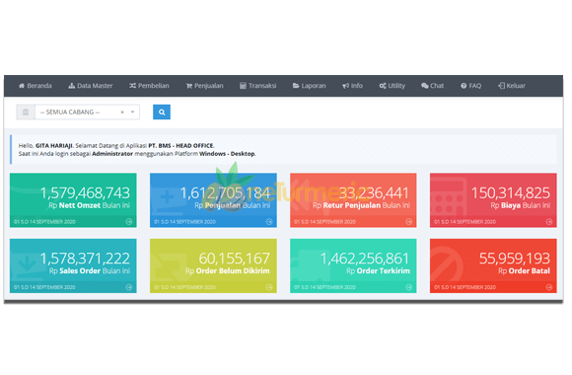This screenshot has height=375, width=572.
Task: Open Order Batal card arrow icon
Action: pos(549,287)
